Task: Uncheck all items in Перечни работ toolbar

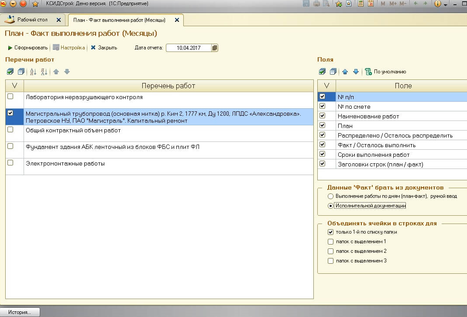Action: [x=21, y=72]
